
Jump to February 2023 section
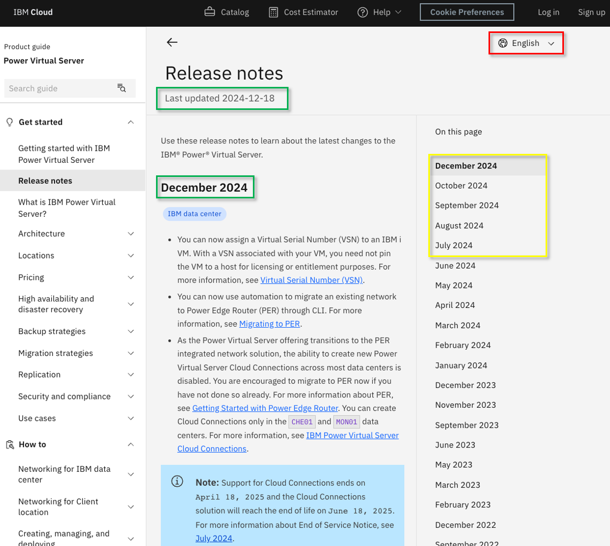(x=463, y=505)
